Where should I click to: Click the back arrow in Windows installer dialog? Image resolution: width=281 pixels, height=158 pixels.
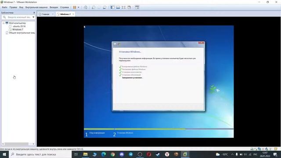[115, 44]
